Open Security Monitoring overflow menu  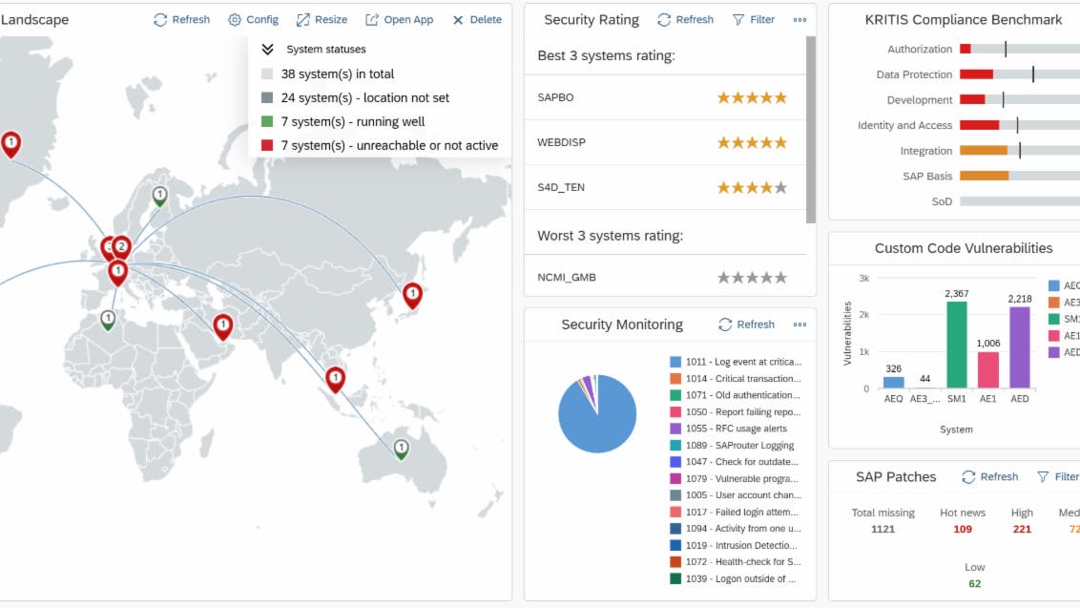[x=800, y=325]
